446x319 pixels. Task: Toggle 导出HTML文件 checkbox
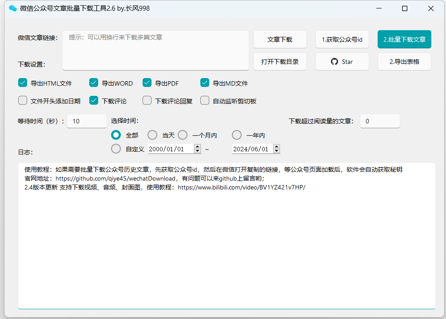(x=23, y=83)
